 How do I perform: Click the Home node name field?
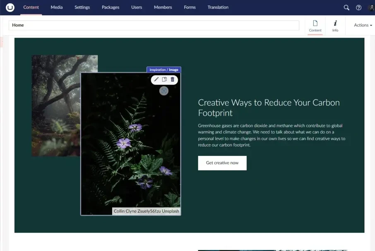[x=154, y=25]
